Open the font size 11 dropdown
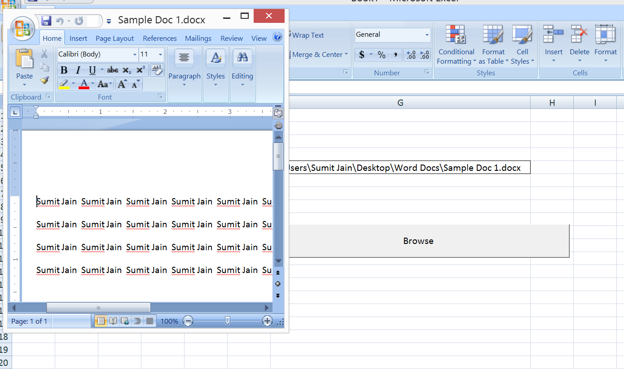Screen dimensions: 624x369 coord(160,55)
